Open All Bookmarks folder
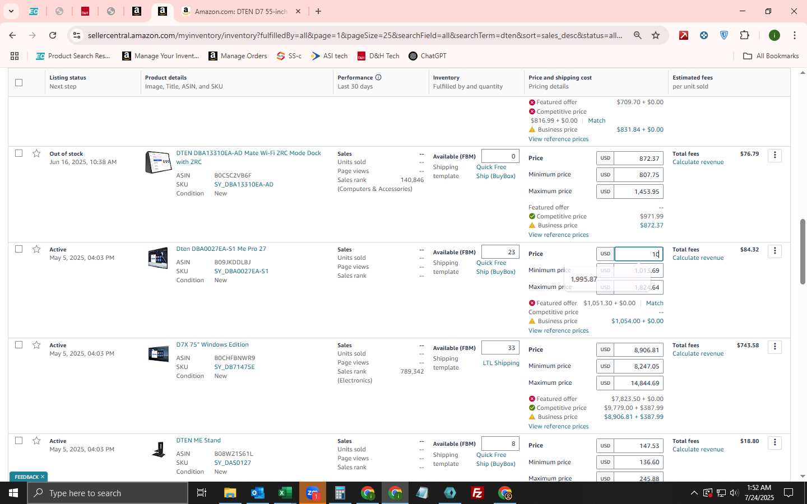This screenshot has height=504, width=807. (771, 56)
